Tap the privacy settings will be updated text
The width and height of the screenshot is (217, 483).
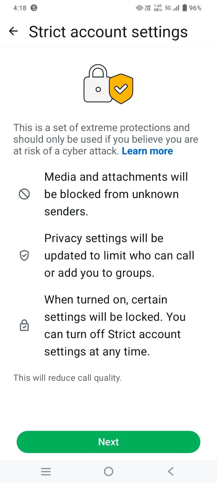119,255
